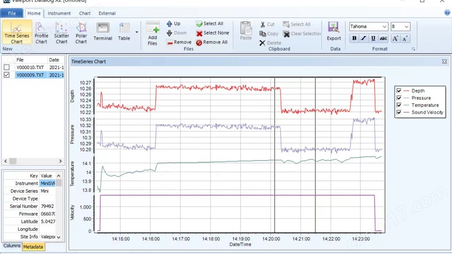Image resolution: width=452 pixels, height=254 pixels.
Task: Click the Remove All button
Action: point(211,42)
